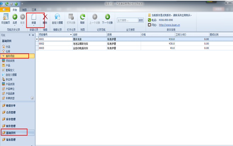Image resolution: width=233 pixels, height=146 pixels.
Task: Expand the navigation list with the round down-arrow
Action: click(32, 98)
